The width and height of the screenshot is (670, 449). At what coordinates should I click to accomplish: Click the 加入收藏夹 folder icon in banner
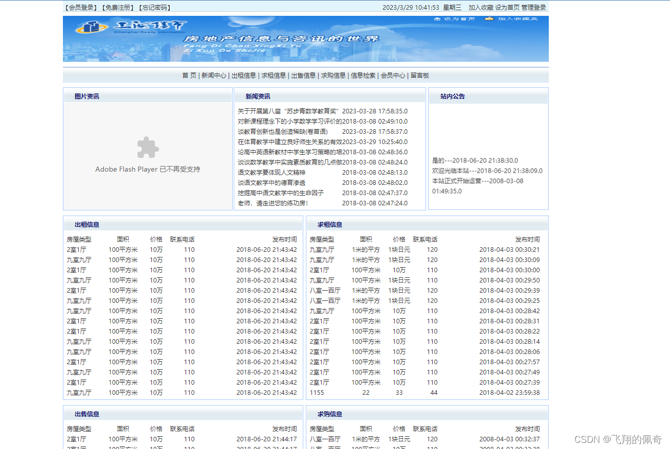(x=489, y=19)
